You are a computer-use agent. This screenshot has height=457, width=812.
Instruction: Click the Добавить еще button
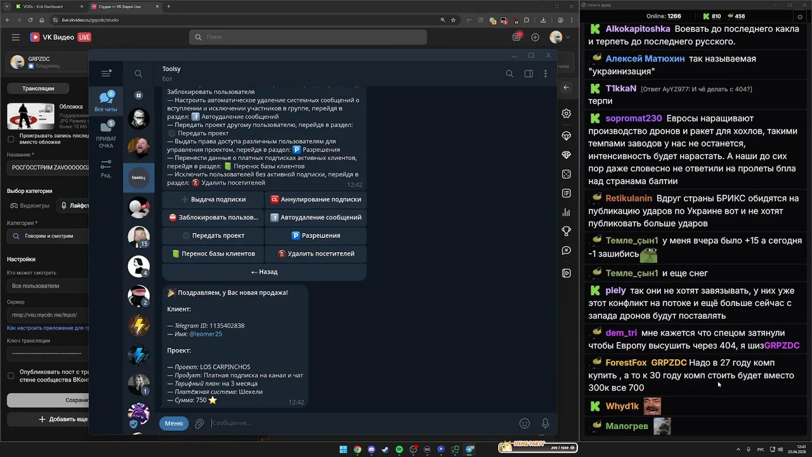coord(48,419)
